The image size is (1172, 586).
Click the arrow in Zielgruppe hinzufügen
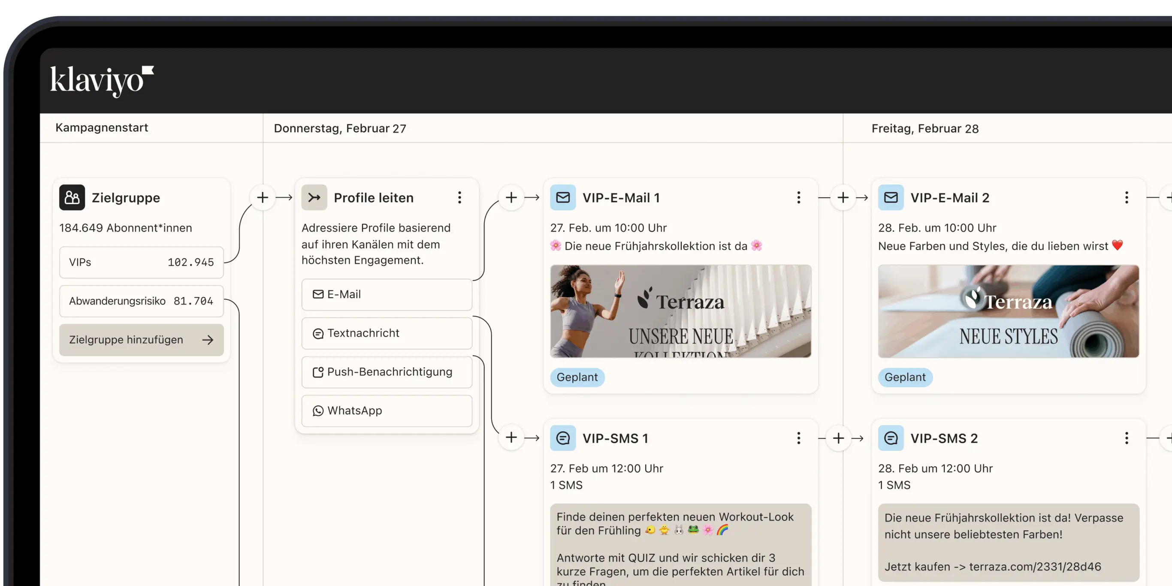coord(208,340)
